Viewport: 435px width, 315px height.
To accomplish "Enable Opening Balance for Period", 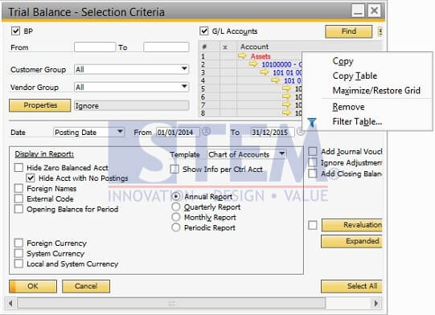I will click(18, 209).
